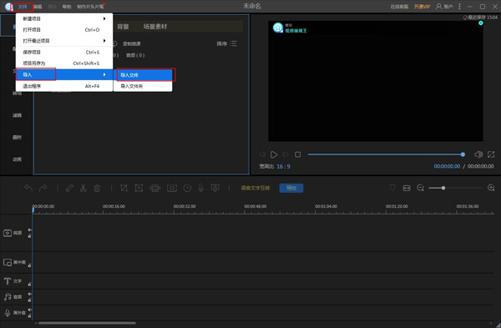Screen dimensions: 501x328
Task: Toggle mute on the voiceover track
Action: point(29,310)
